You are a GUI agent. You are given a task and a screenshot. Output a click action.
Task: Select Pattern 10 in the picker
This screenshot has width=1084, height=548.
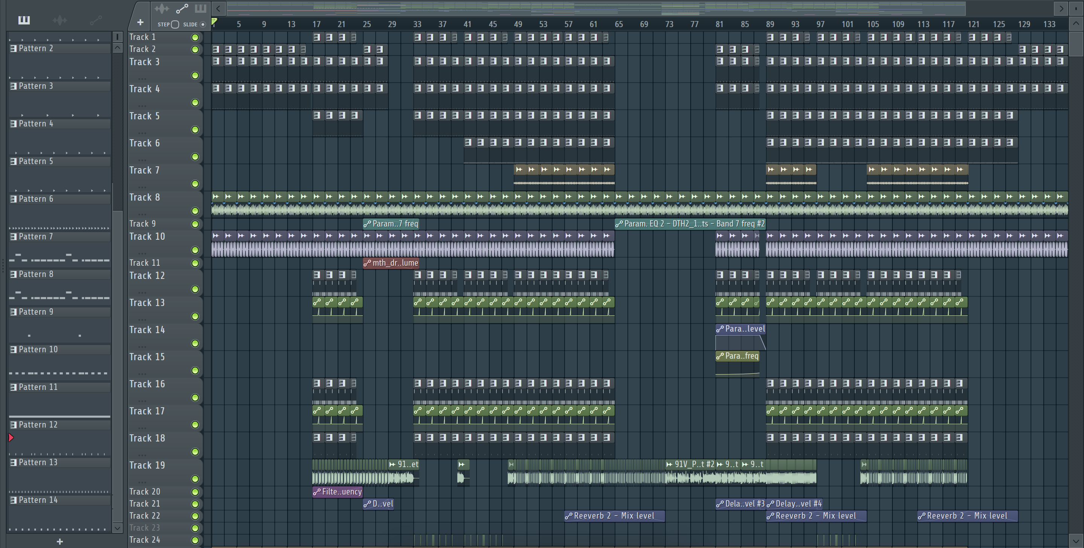click(x=59, y=349)
